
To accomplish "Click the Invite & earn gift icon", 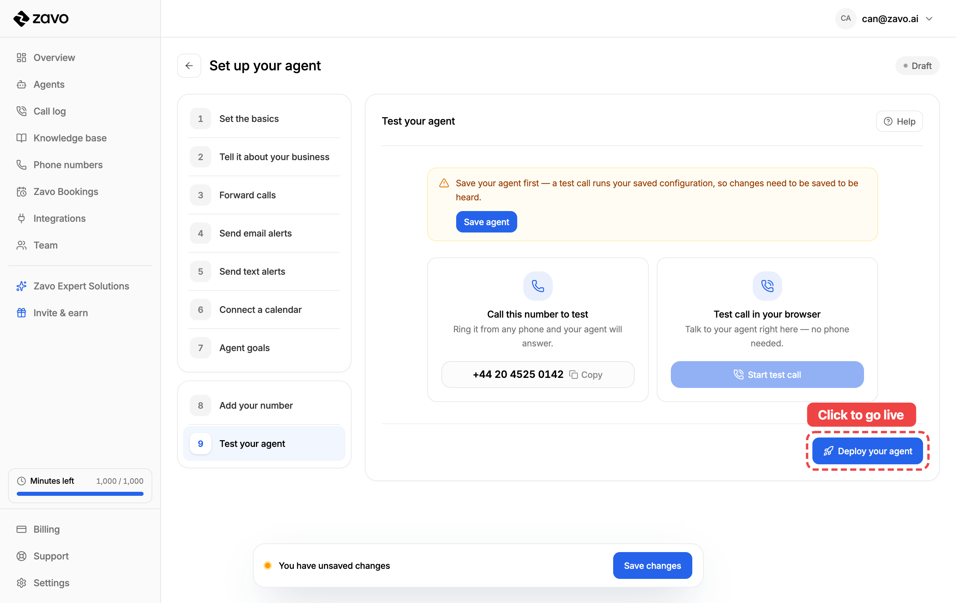I will click(x=21, y=313).
